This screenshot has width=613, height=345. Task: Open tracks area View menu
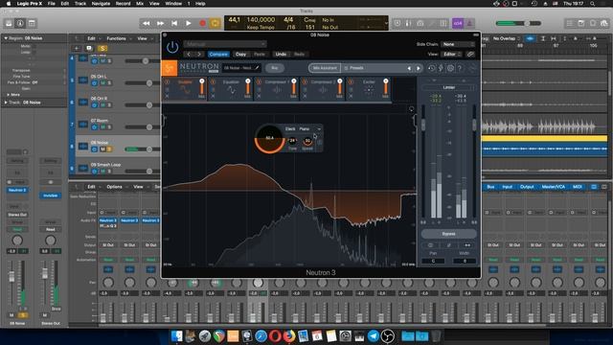coord(144,38)
